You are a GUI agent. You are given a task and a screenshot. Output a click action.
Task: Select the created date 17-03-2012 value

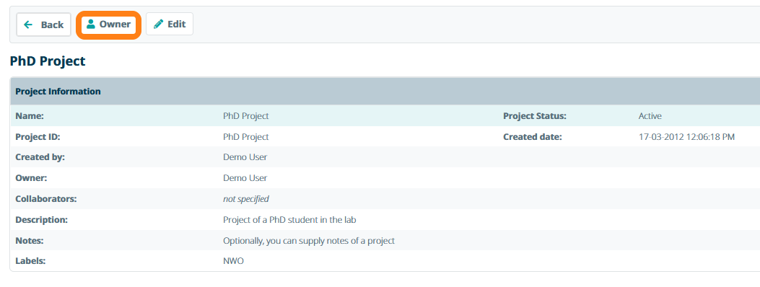pyautogui.click(x=687, y=137)
